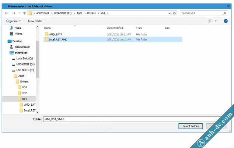Open Local Disk (C:) in tree
Screen dimensions: 234x148
(x=24, y=59)
